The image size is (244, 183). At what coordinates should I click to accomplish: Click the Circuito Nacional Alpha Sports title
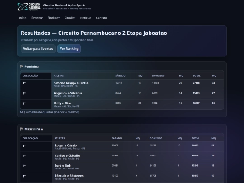click(64, 5)
